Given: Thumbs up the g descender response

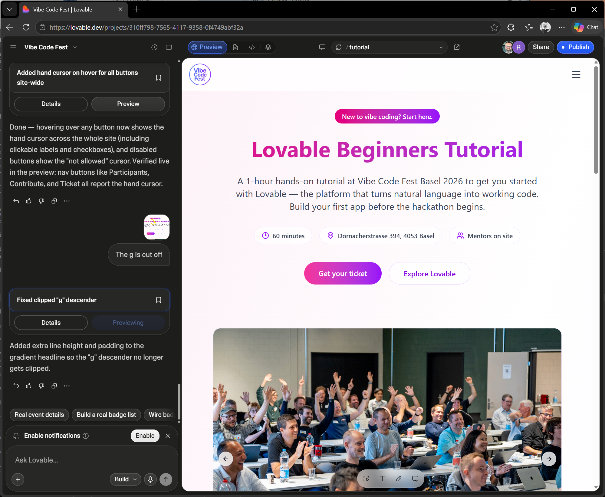Looking at the screenshot, I should 29,386.
